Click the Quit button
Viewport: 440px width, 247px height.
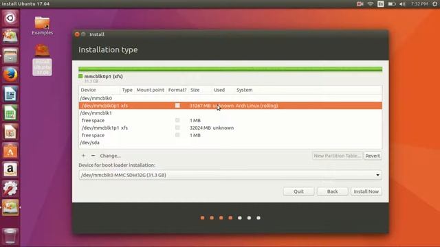click(298, 191)
